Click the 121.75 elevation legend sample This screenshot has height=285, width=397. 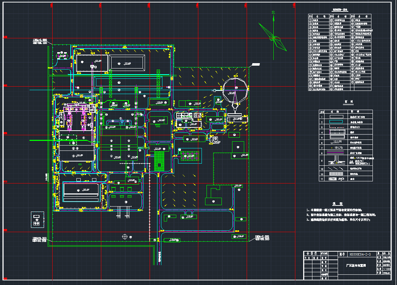[336, 148]
